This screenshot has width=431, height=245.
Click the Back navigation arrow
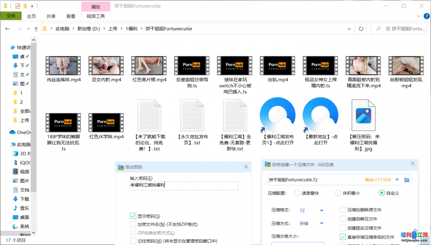point(7,29)
